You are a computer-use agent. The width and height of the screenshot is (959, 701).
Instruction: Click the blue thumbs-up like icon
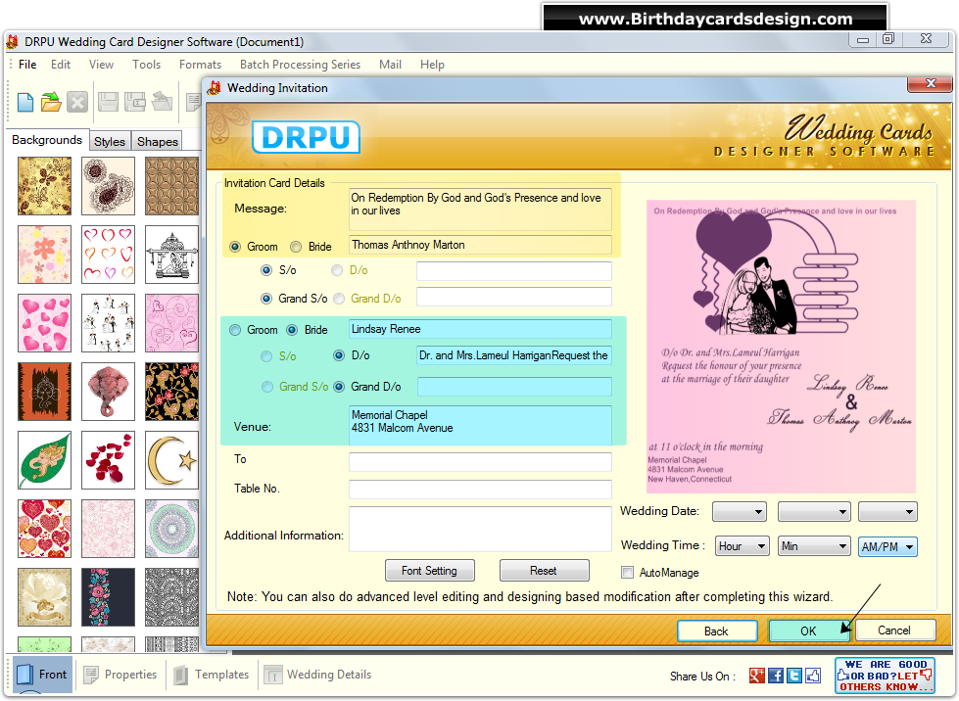click(x=813, y=676)
